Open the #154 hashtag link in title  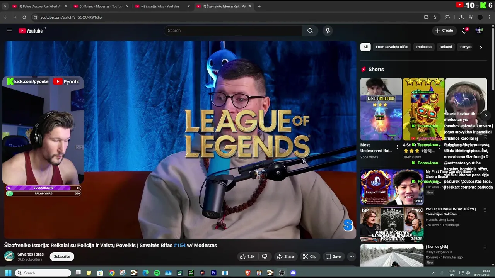point(180,245)
